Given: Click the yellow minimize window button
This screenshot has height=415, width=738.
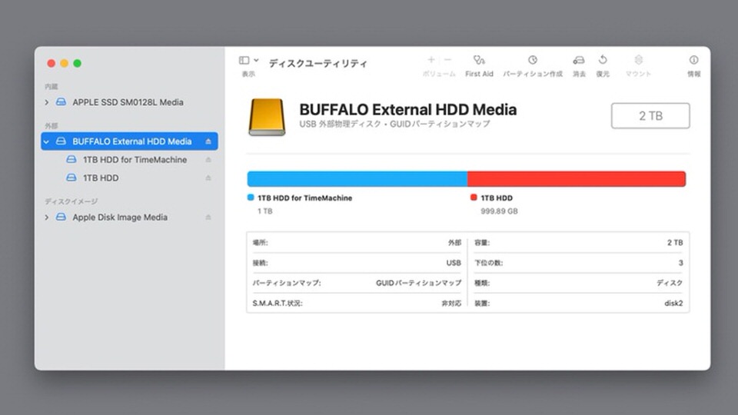Looking at the screenshot, I should pos(64,63).
